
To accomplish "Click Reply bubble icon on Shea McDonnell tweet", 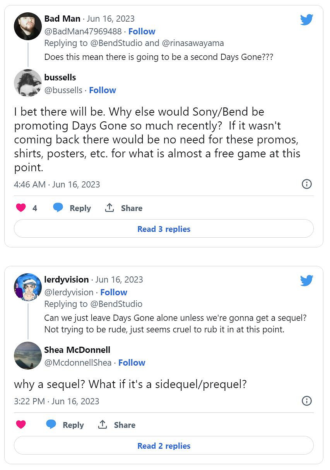I will (x=51, y=424).
